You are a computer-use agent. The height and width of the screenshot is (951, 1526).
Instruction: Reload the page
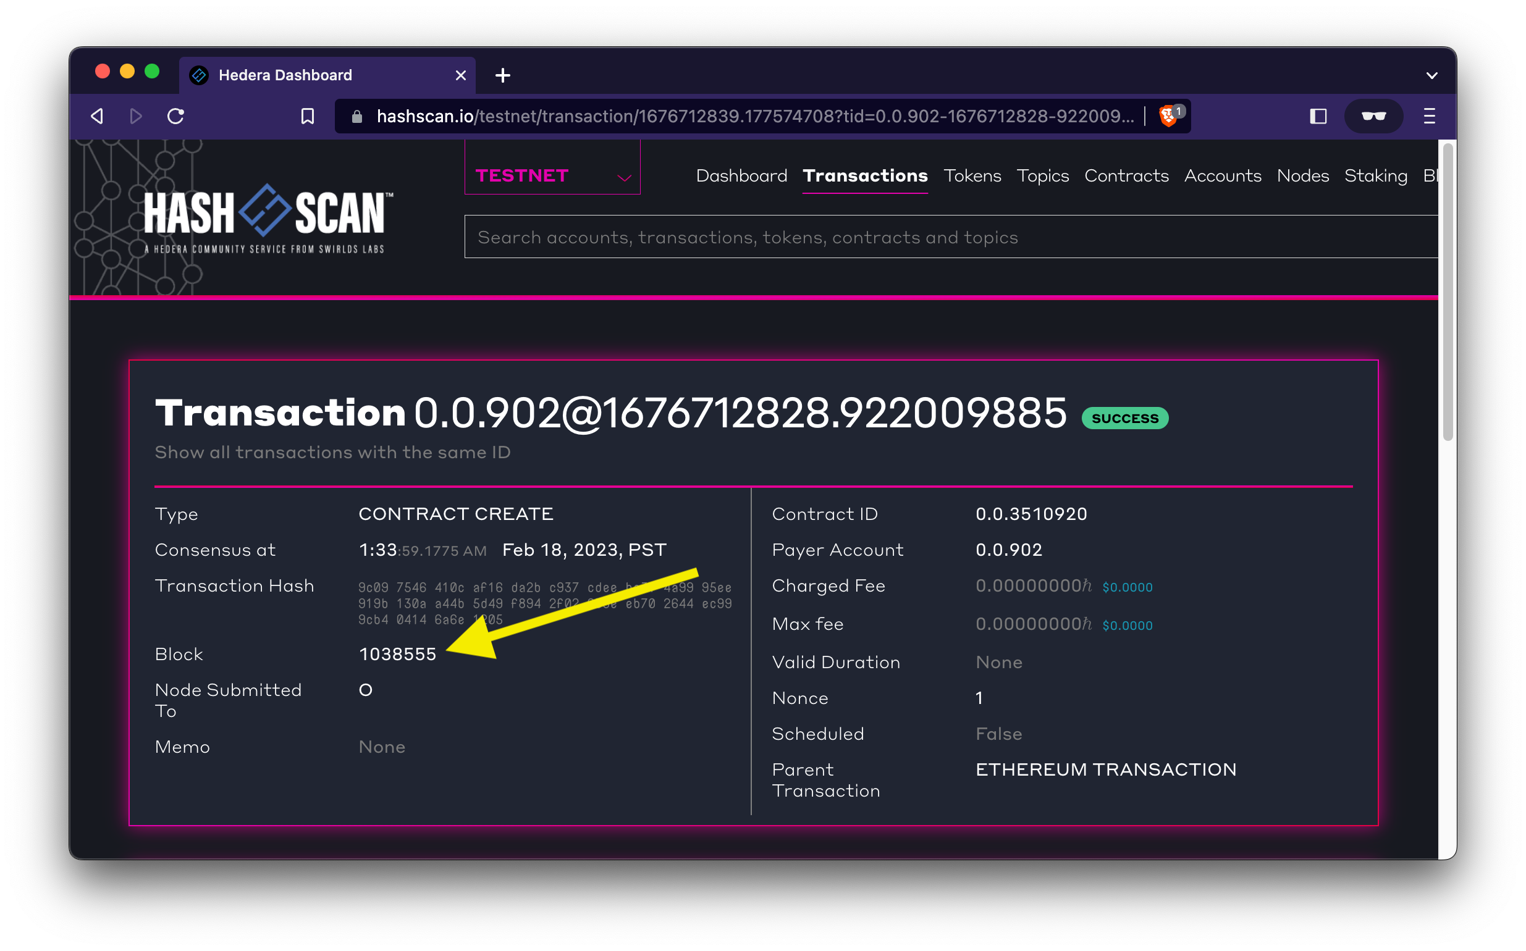click(x=175, y=116)
